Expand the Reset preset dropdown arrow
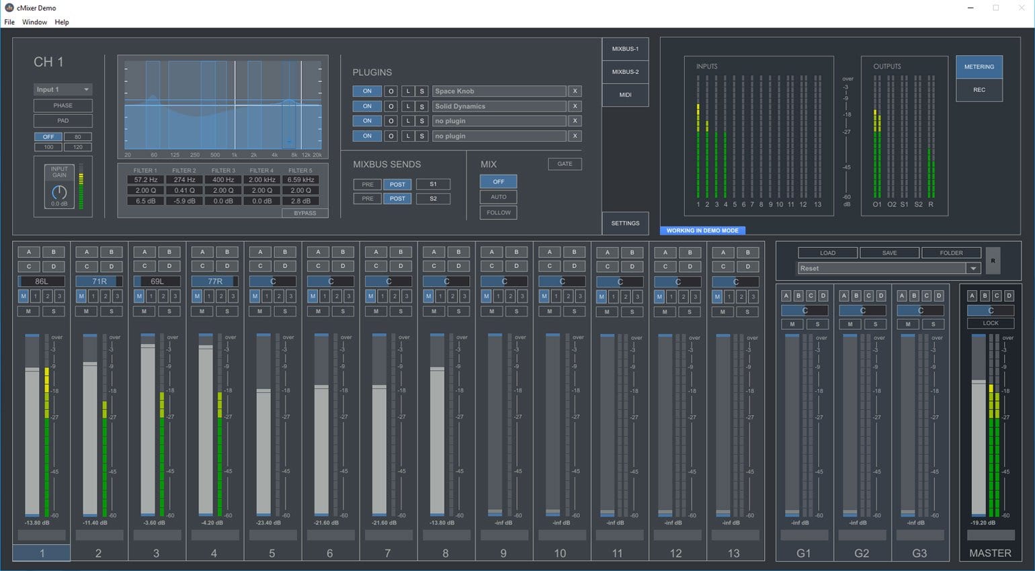The height and width of the screenshot is (571, 1035). (973, 268)
